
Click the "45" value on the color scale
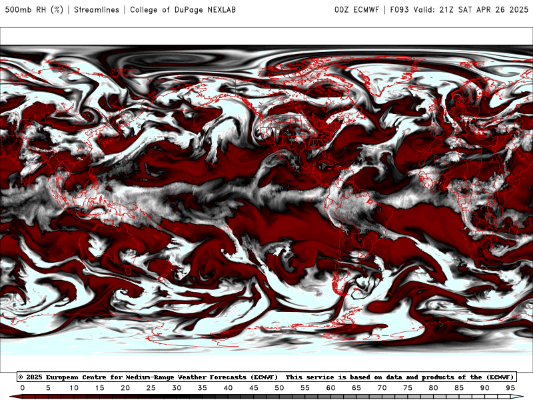[254, 388]
